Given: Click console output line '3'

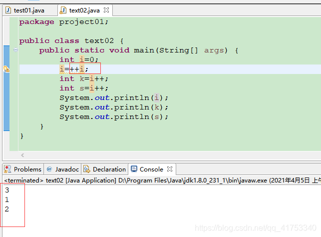Looking at the screenshot, I should pyautogui.click(x=7, y=190).
